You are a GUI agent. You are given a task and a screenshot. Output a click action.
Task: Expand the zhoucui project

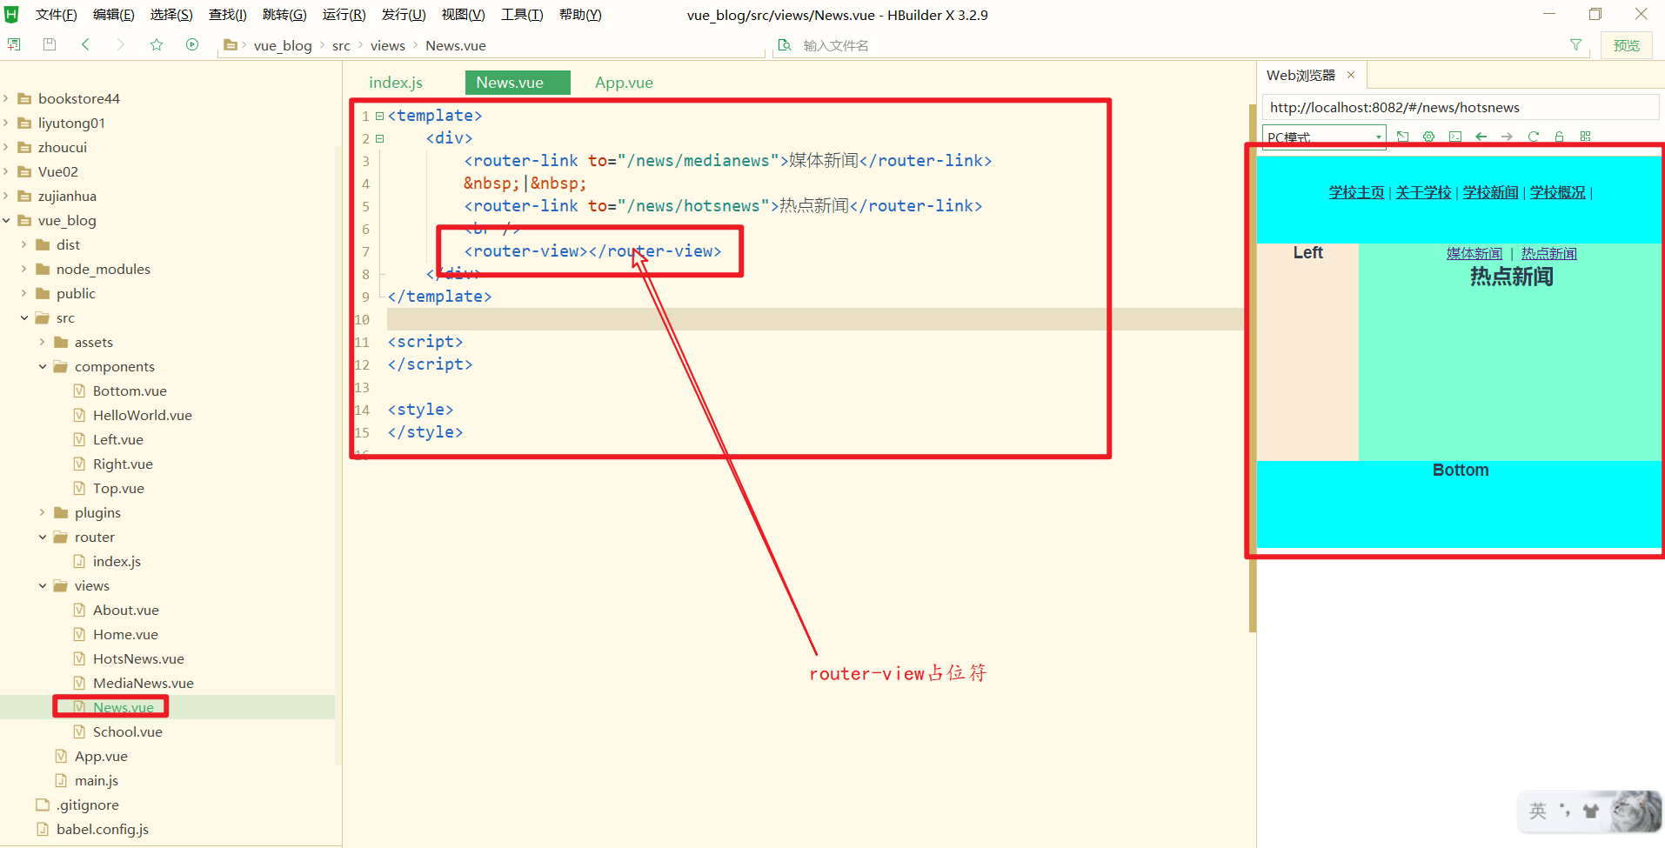pyautogui.click(x=6, y=147)
